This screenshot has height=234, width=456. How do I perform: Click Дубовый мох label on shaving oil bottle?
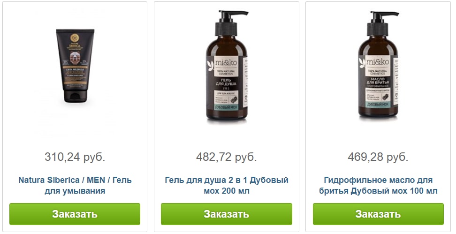[x=378, y=105]
